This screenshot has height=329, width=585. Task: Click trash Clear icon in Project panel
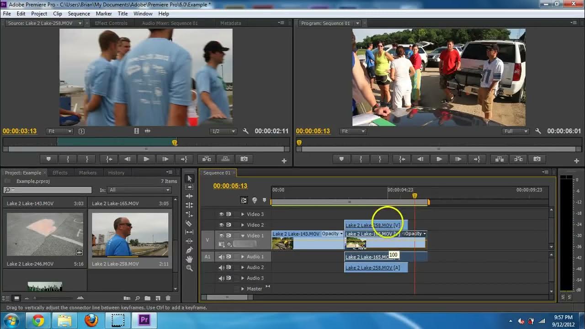(168, 298)
